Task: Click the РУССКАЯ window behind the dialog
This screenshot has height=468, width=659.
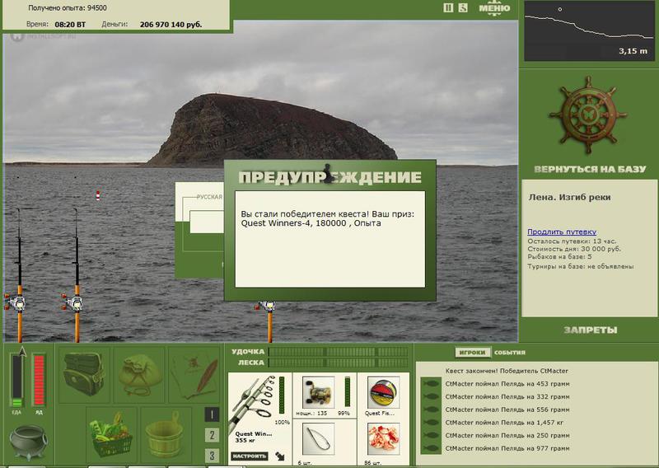Action: tap(199, 231)
